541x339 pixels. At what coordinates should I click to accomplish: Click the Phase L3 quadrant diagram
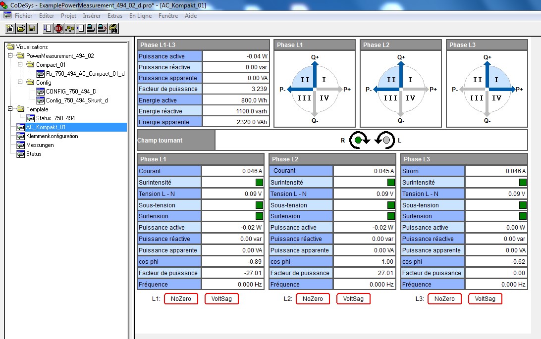pyautogui.click(x=487, y=89)
